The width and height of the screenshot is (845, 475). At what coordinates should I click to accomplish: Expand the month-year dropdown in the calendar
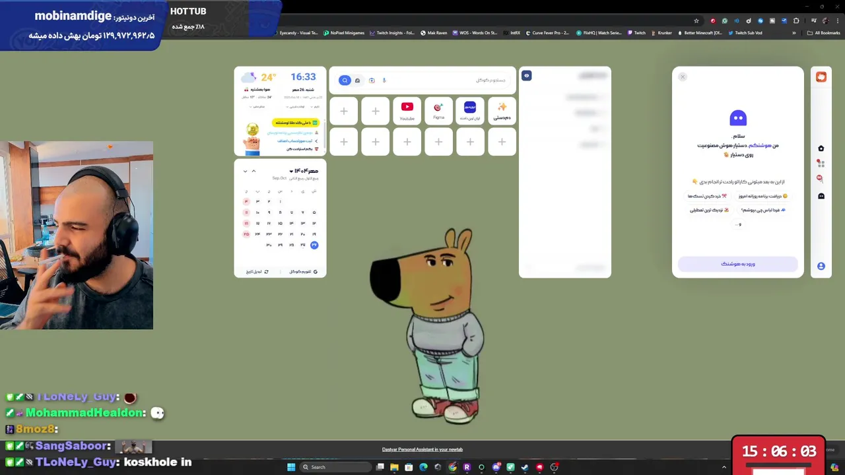coord(303,171)
